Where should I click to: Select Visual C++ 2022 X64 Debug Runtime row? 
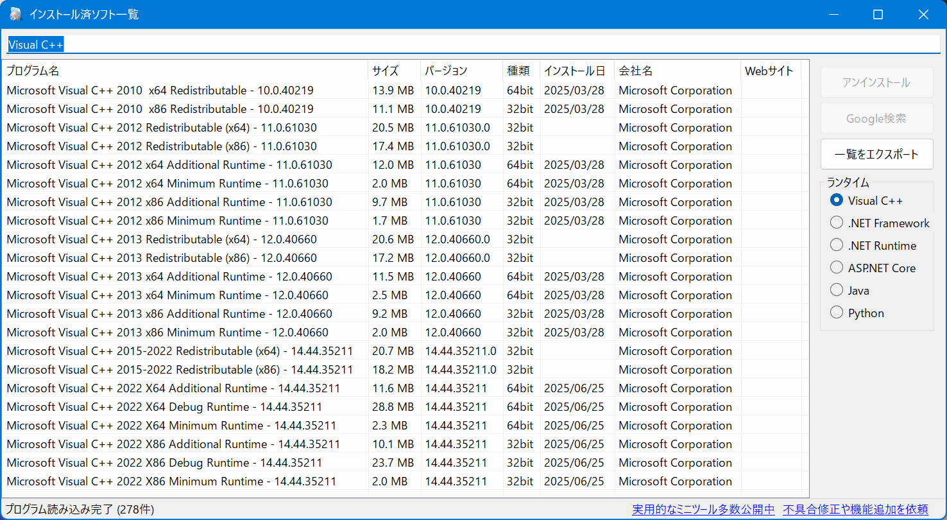tap(164, 407)
